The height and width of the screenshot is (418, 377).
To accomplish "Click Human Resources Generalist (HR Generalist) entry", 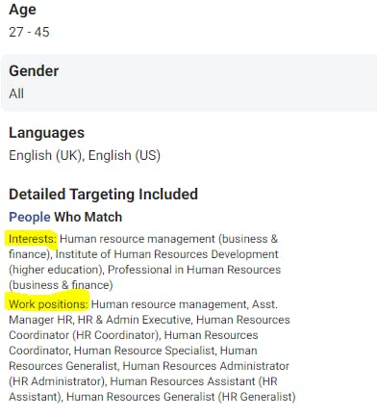I will 181,397.
